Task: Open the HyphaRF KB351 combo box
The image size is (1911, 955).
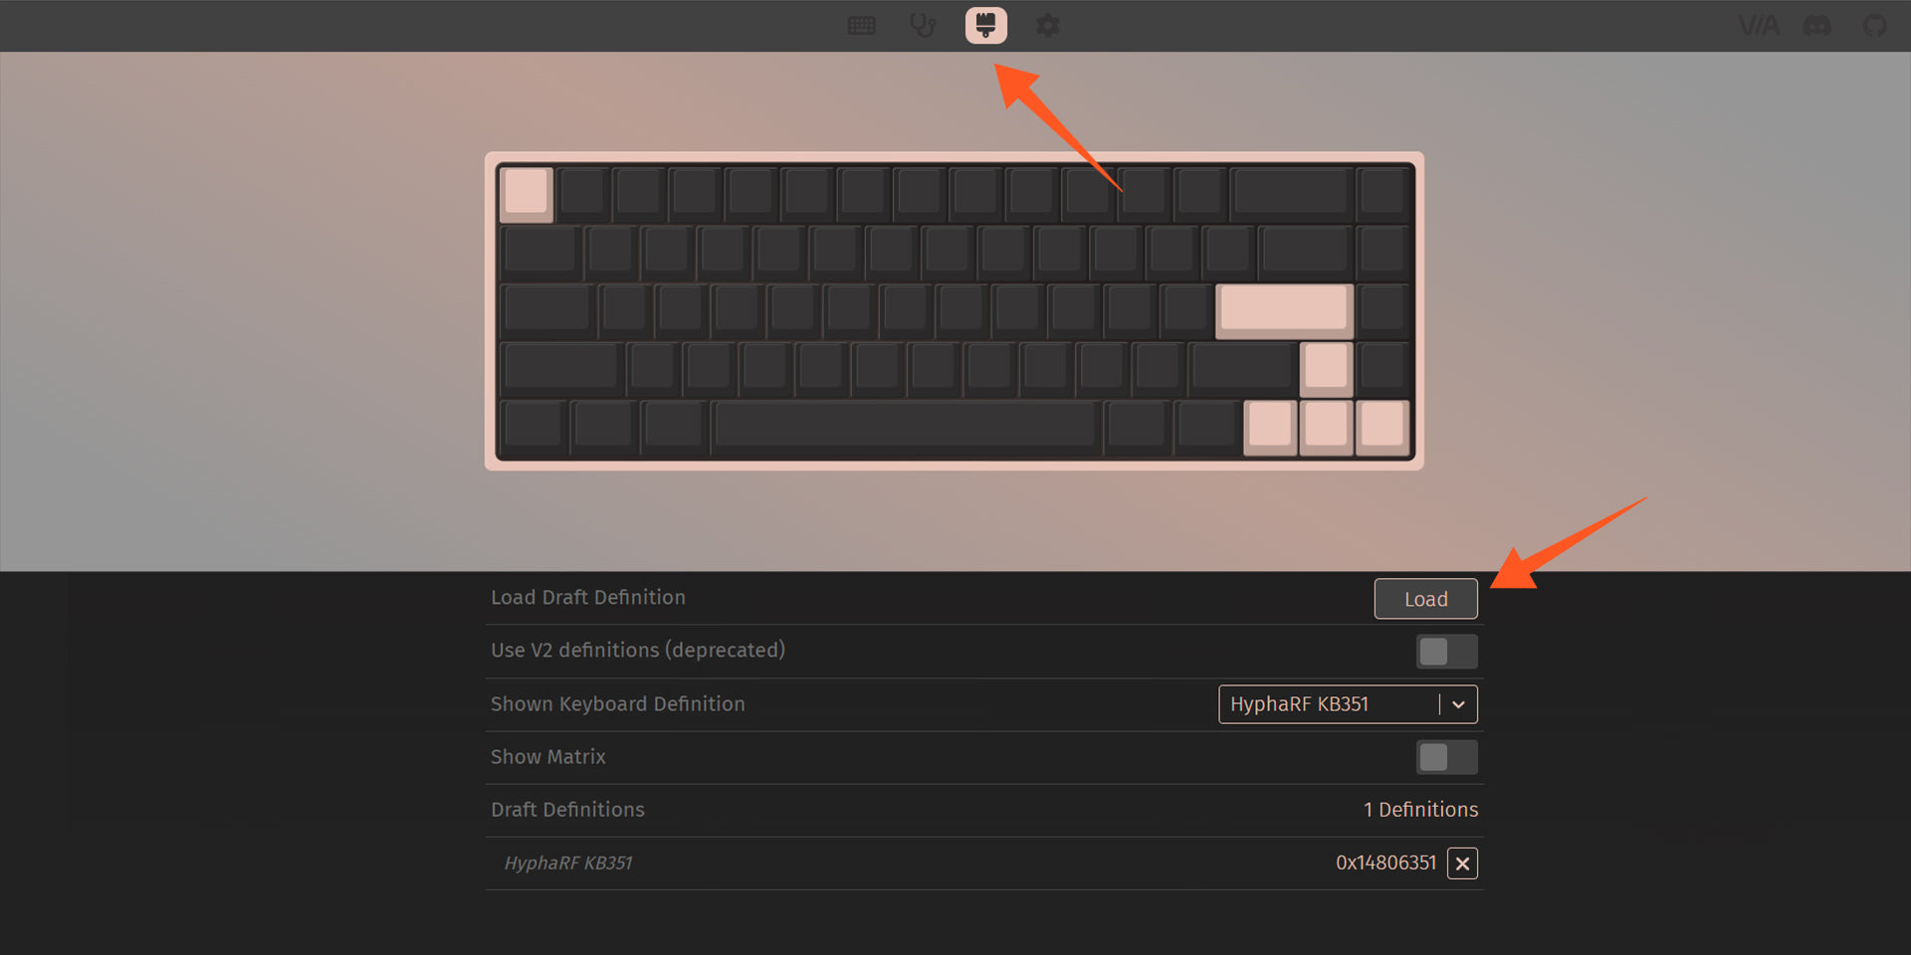Action: (x=1348, y=704)
